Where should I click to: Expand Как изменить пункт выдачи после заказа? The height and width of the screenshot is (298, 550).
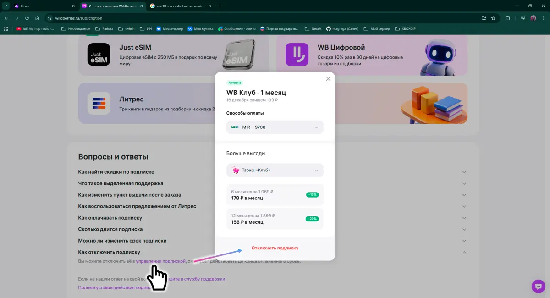coord(273,195)
